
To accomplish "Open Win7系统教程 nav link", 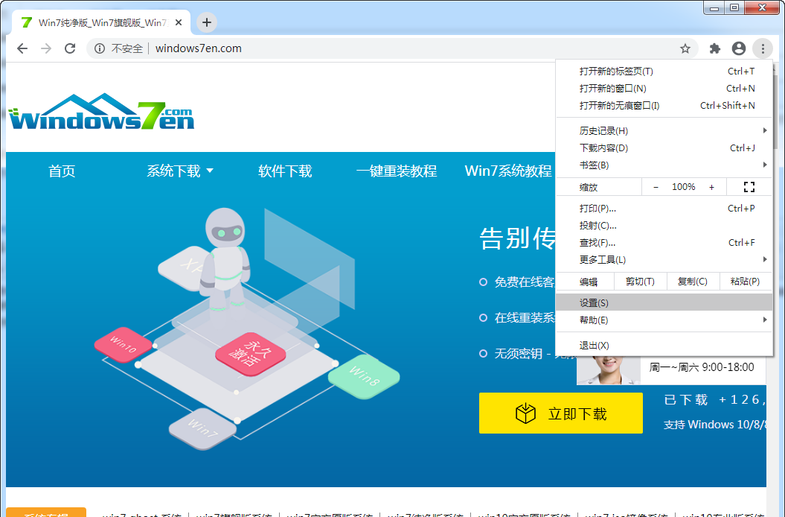I will 508,171.
